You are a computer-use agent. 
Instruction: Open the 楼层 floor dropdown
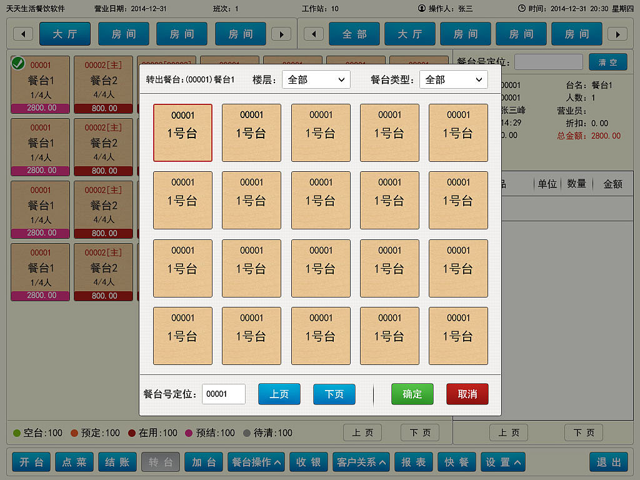pyautogui.click(x=316, y=79)
